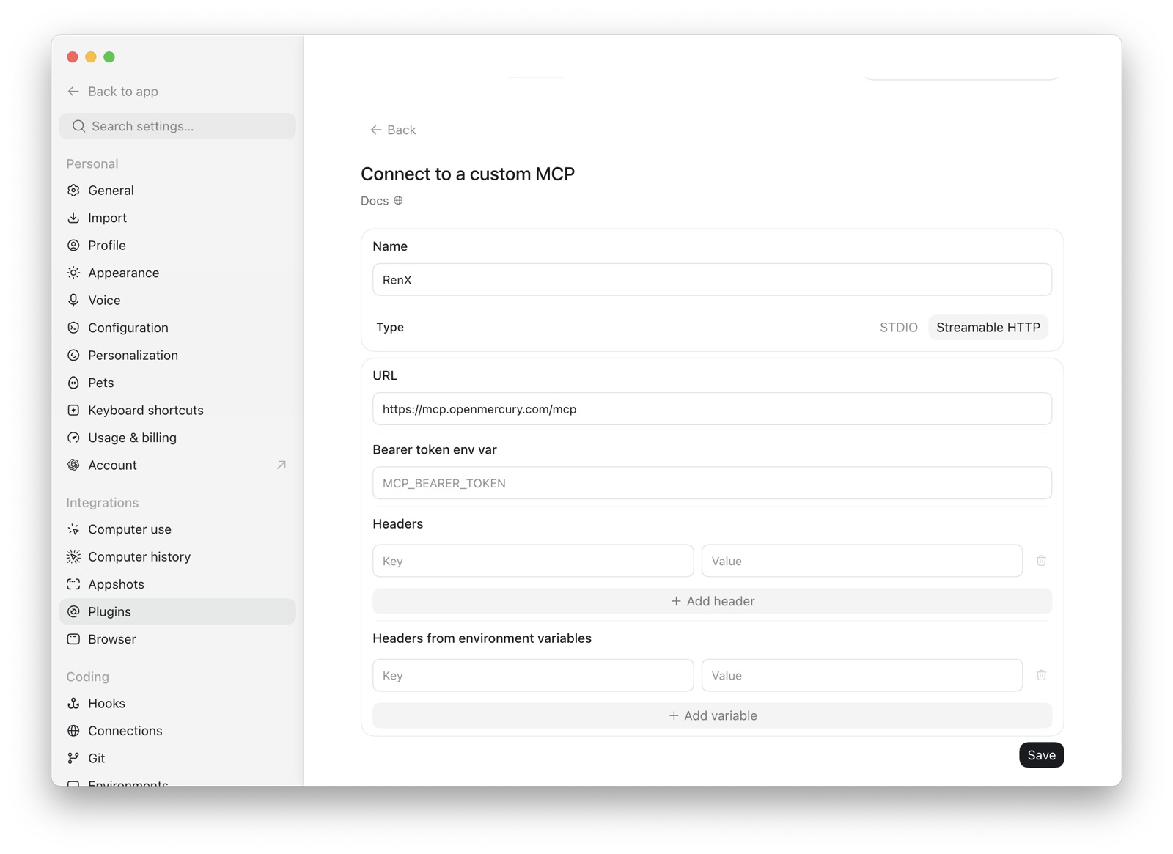Edit the Name field containing RenX
This screenshot has height=854, width=1173.
712,280
